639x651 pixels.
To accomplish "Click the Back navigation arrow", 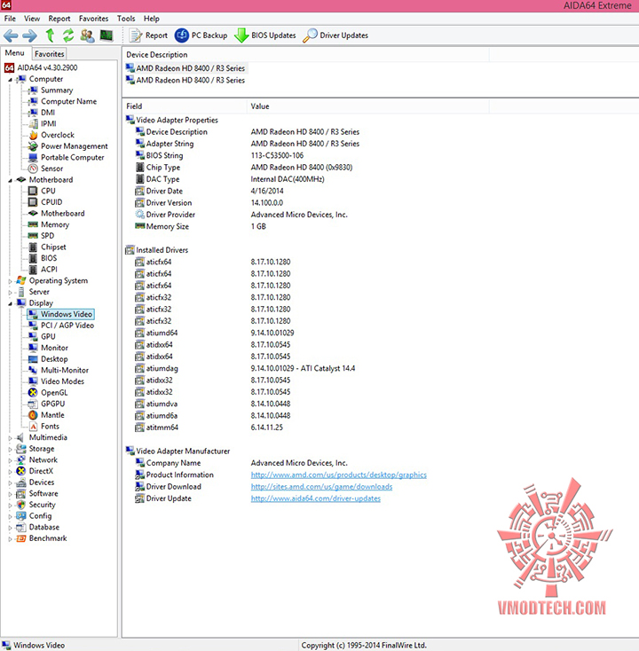I will tap(11, 35).
